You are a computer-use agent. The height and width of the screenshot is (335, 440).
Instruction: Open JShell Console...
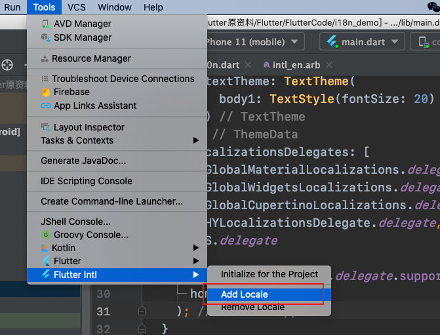pyautogui.click(x=117, y=222)
